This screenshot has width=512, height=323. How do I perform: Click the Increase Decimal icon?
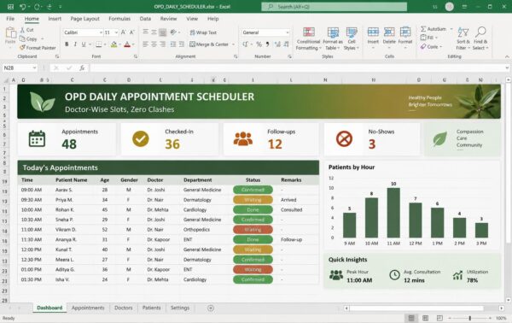[277, 44]
